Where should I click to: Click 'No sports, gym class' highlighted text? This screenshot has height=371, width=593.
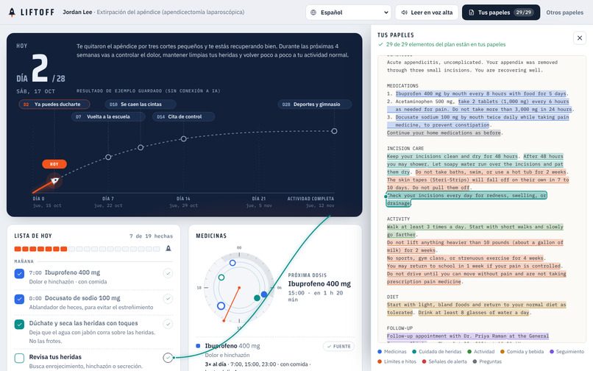tap(465, 258)
